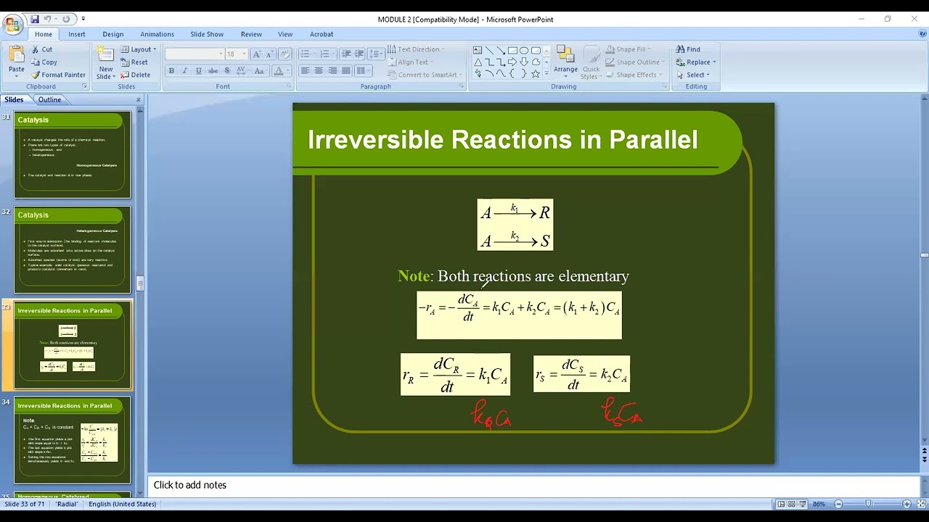Decrease the font size
The height and width of the screenshot is (522, 929).
click(269, 54)
